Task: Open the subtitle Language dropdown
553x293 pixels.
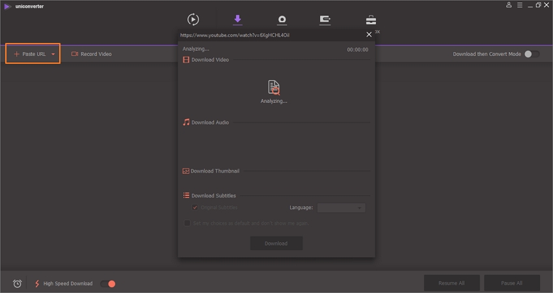Action: coord(341,208)
